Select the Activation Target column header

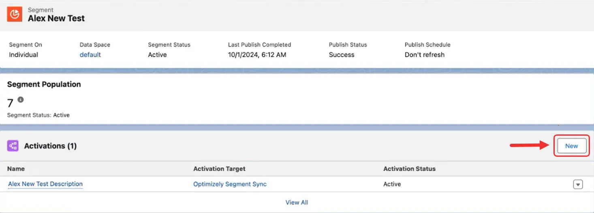click(219, 168)
